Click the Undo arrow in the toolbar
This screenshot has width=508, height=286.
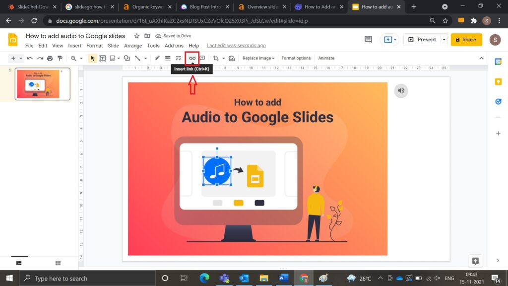click(29, 59)
